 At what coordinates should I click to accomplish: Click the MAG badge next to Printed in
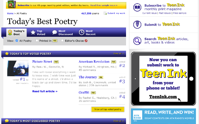click(x=55, y=40)
